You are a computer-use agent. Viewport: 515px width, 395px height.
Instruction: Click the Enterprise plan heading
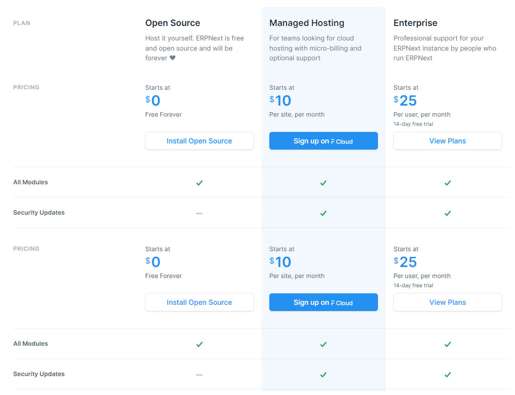click(x=416, y=23)
